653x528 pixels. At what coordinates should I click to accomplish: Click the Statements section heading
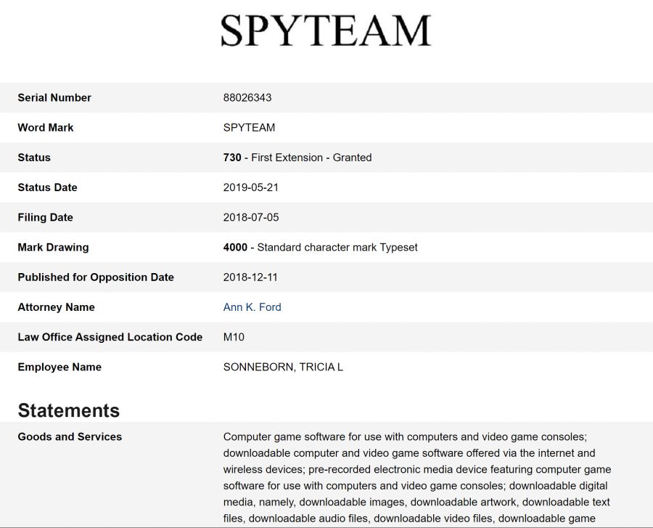click(69, 410)
